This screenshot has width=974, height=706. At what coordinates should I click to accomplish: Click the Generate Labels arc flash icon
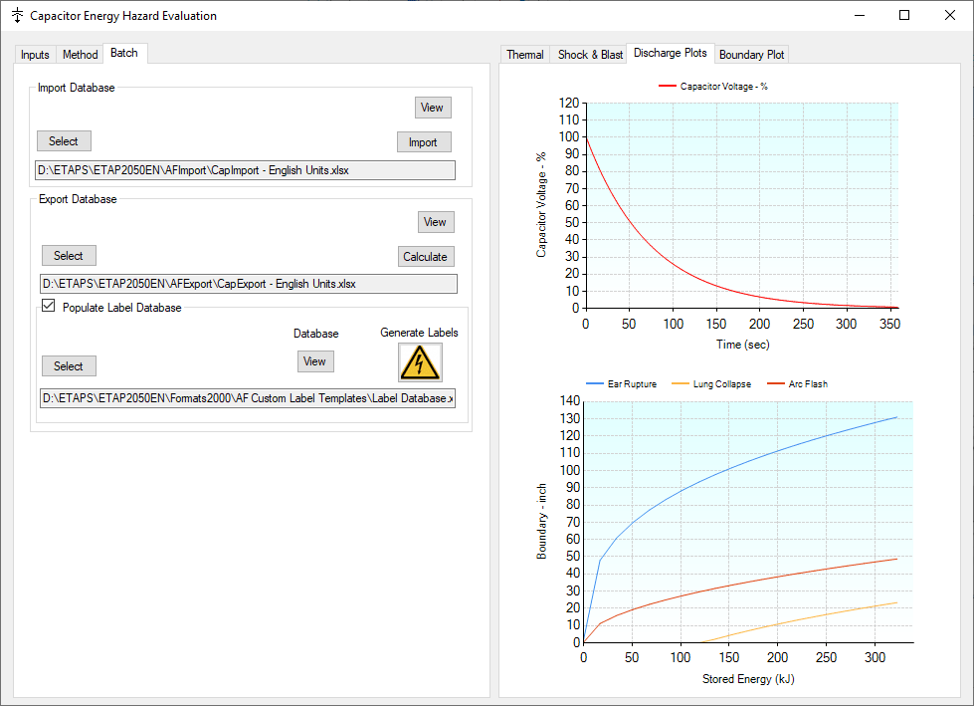point(419,361)
